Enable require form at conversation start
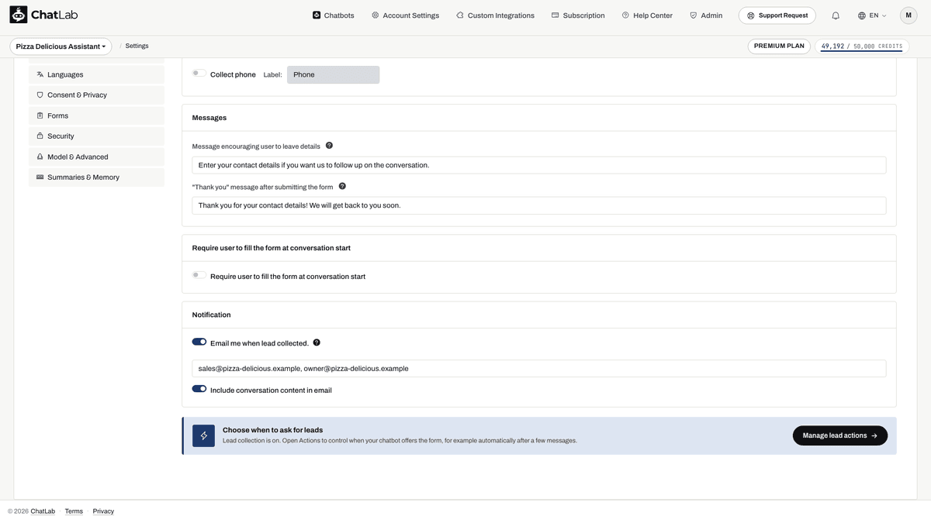The height and width of the screenshot is (523, 931). click(199, 275)
